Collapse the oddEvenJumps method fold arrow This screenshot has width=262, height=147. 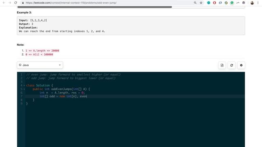(x=24, y=89)
